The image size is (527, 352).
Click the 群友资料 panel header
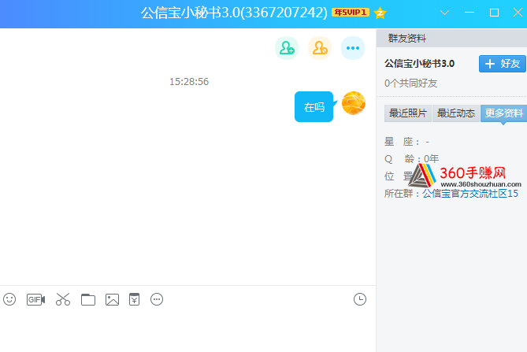pyautogui.click(x=451, y=39)
